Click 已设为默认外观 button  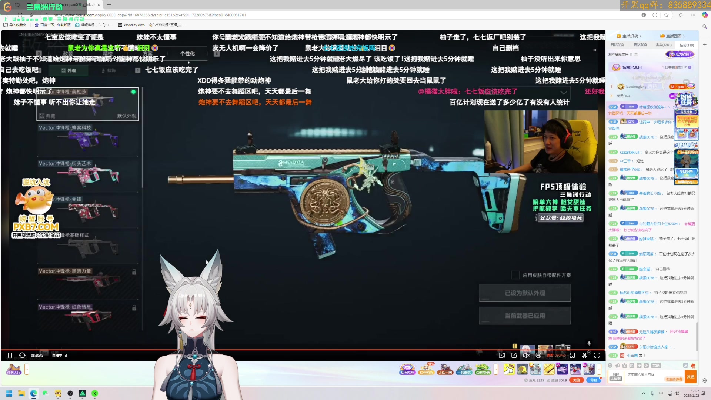[525, 293]
